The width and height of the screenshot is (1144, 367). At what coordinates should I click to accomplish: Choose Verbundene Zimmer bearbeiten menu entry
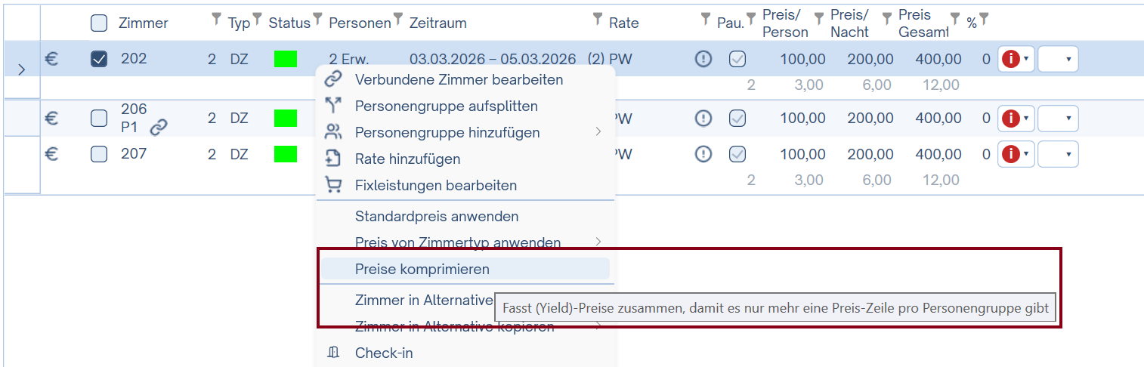coord(459,79)
